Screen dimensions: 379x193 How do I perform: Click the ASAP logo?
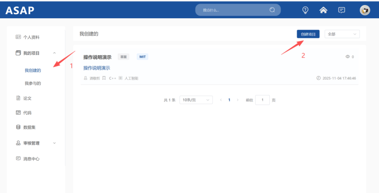20,10
